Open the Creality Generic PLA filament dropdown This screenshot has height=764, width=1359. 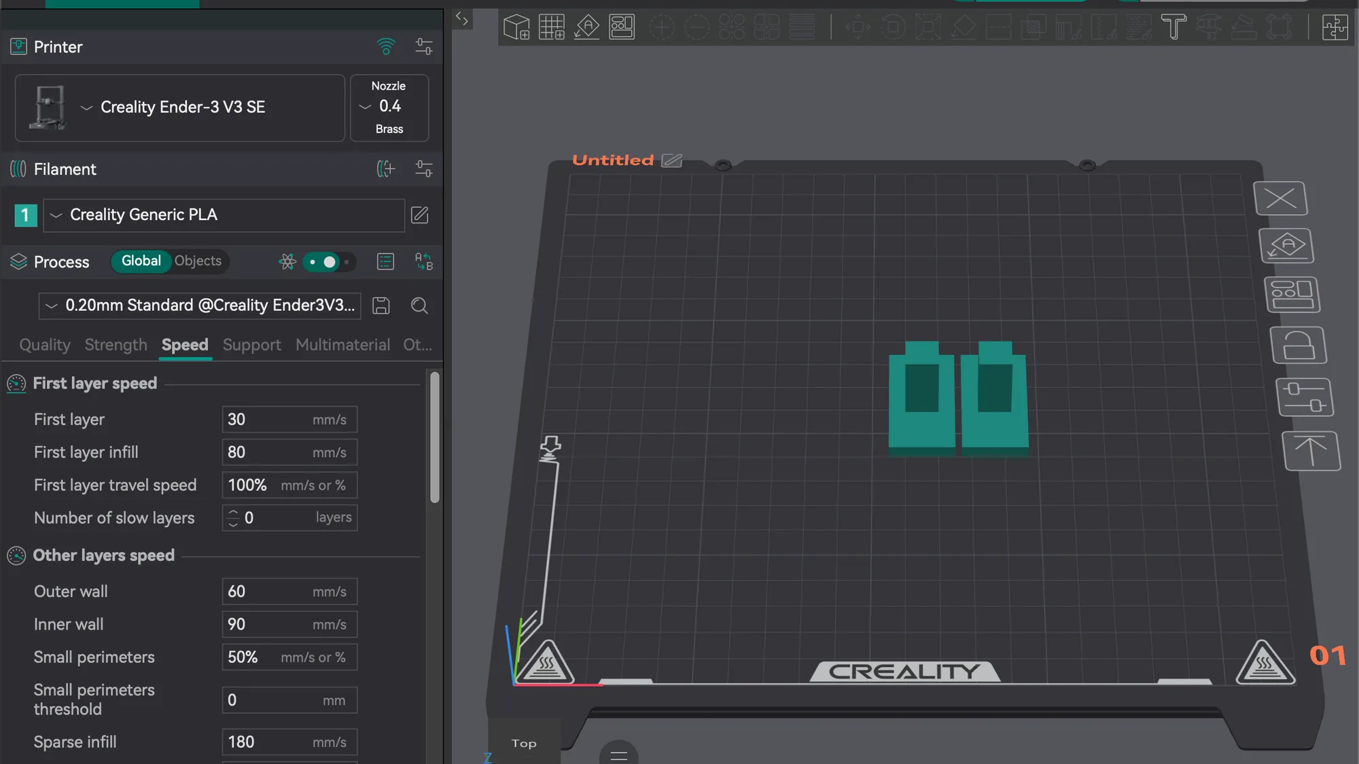224,215
